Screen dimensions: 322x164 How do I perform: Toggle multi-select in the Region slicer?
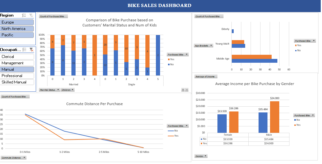24,15
